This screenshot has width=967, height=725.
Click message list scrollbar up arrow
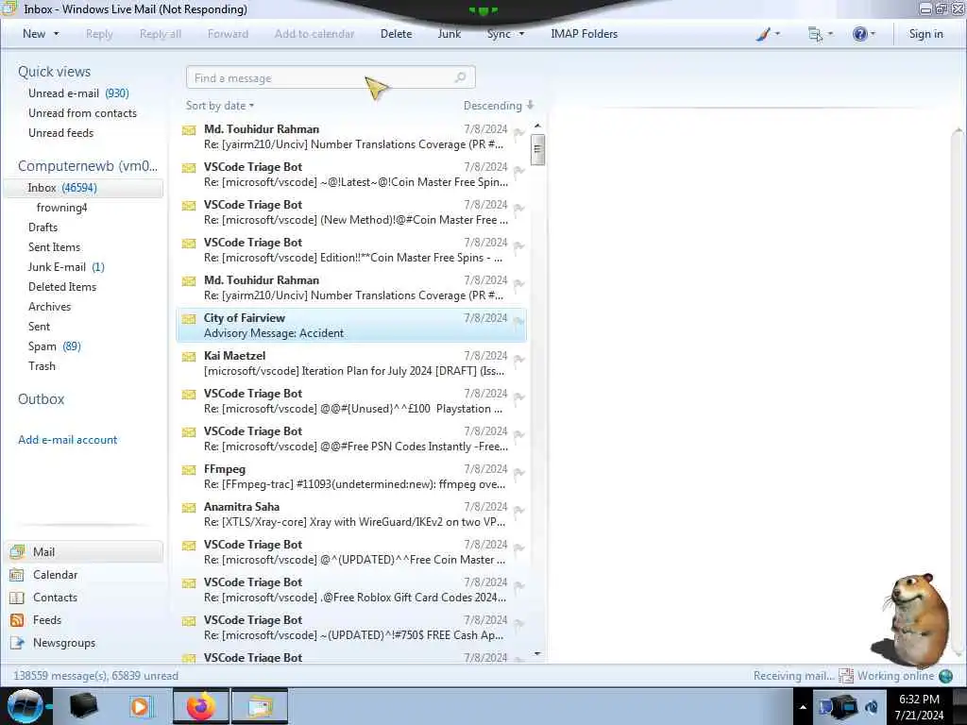point(537,126)
